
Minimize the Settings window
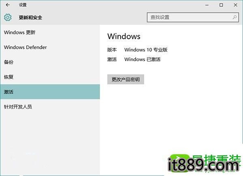pyautogui.click(x=207, y=5)
